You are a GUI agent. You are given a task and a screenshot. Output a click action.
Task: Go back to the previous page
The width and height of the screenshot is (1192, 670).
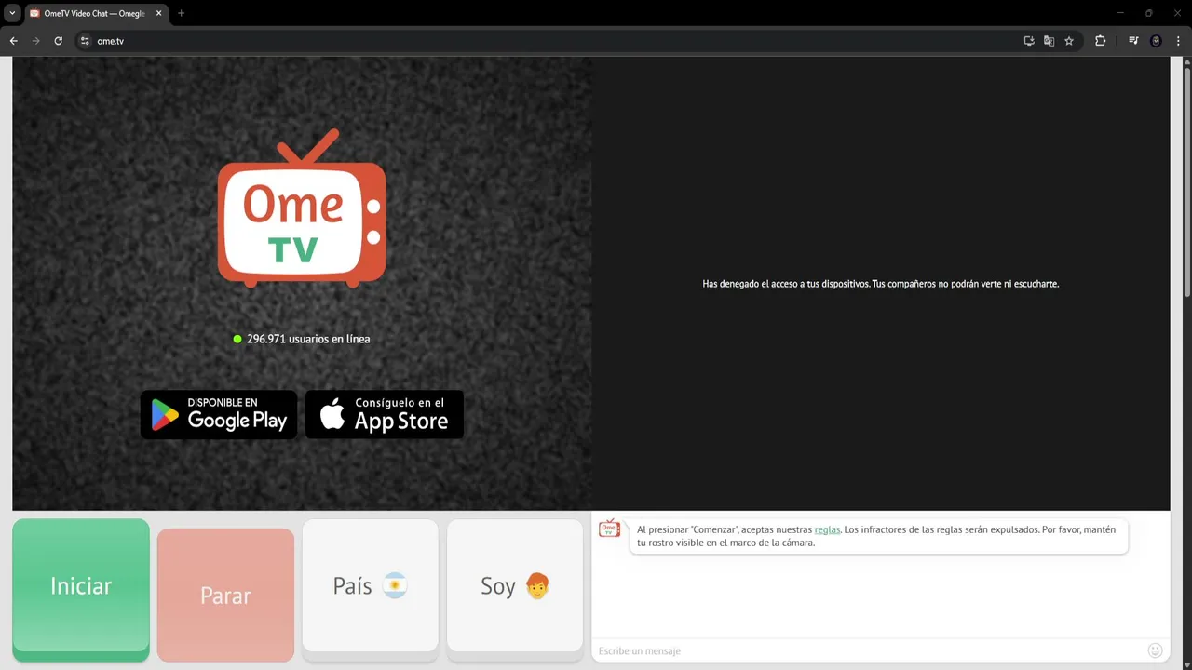pyautogui.click(x=13, y=41)
